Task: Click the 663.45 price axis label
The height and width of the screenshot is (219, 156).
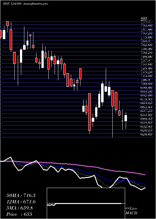Action: (146, 107)
